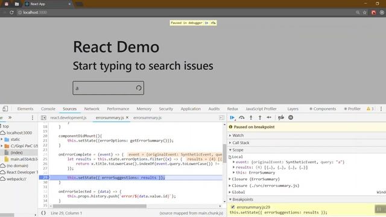
Task: Click the Step icon in debugger toolbar
Action: 269,118
